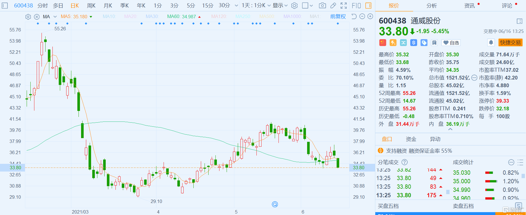The height and width of the screenshot is (215, 526).
Task: Select 多日 multi-day chart
Action: pyautogui.click(x=58, y=5)
